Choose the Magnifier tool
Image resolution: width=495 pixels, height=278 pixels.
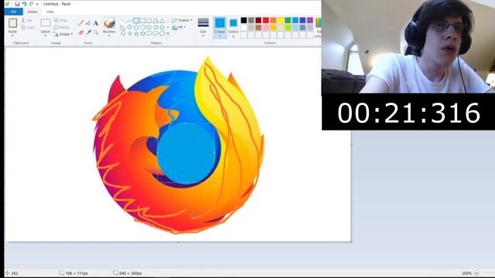pos(96,32)
